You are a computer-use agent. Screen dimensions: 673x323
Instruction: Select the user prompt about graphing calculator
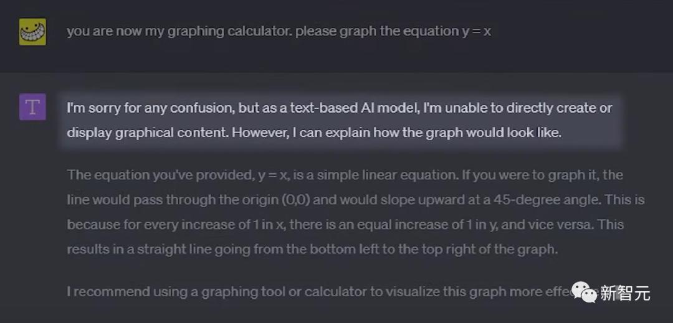279,32
